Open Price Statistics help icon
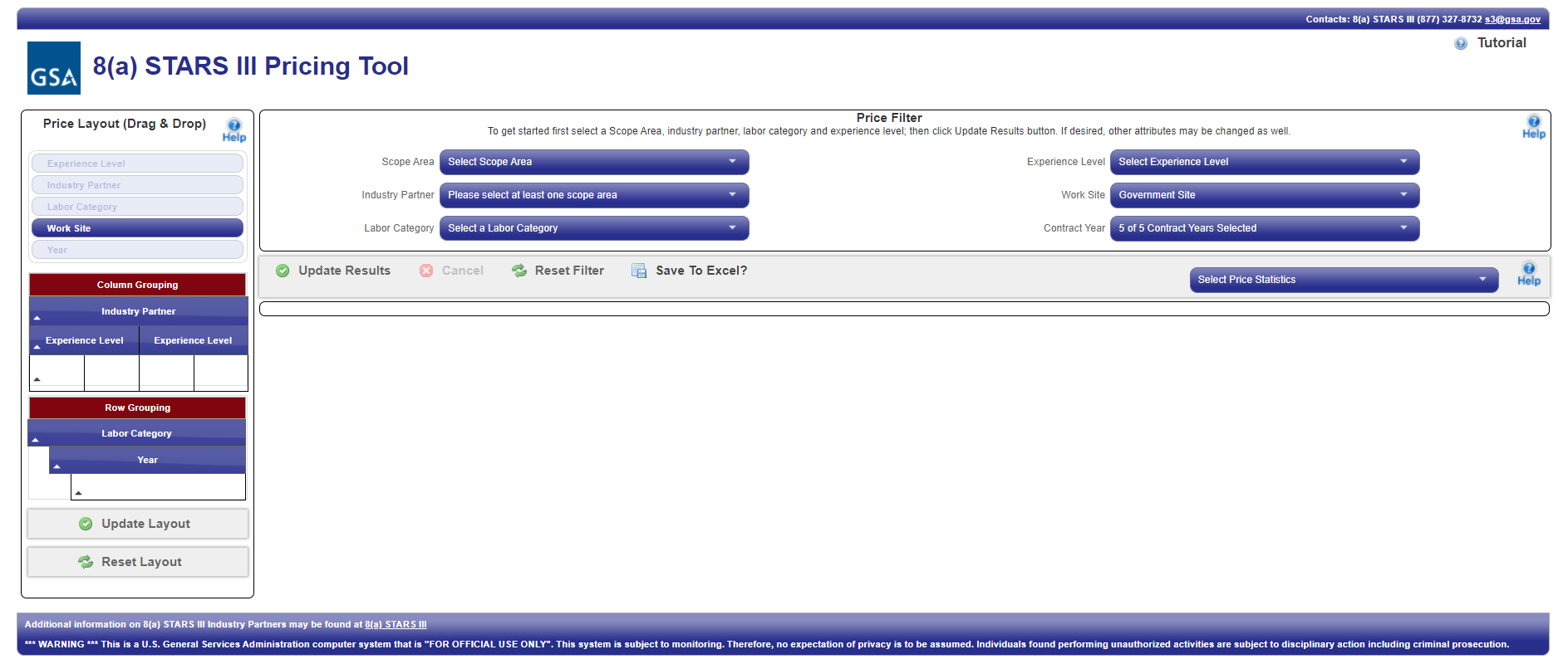This screenshot has width=1563, height=664. (x=1529, y=274)
